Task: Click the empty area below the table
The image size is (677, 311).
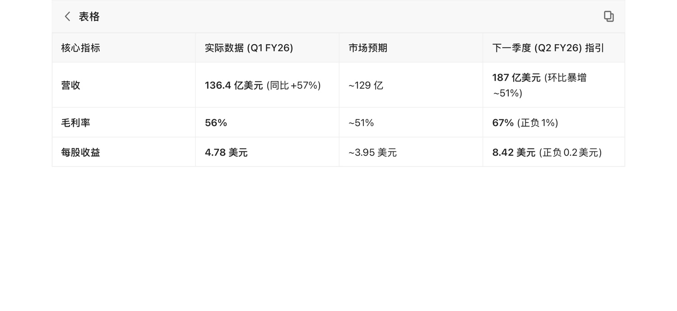Action: [x=338, y=239]
